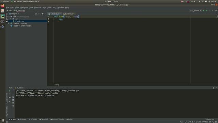Open Firefox from the Ubuntu dock
This screenshot has width=218, height=123.
(3, 6)
